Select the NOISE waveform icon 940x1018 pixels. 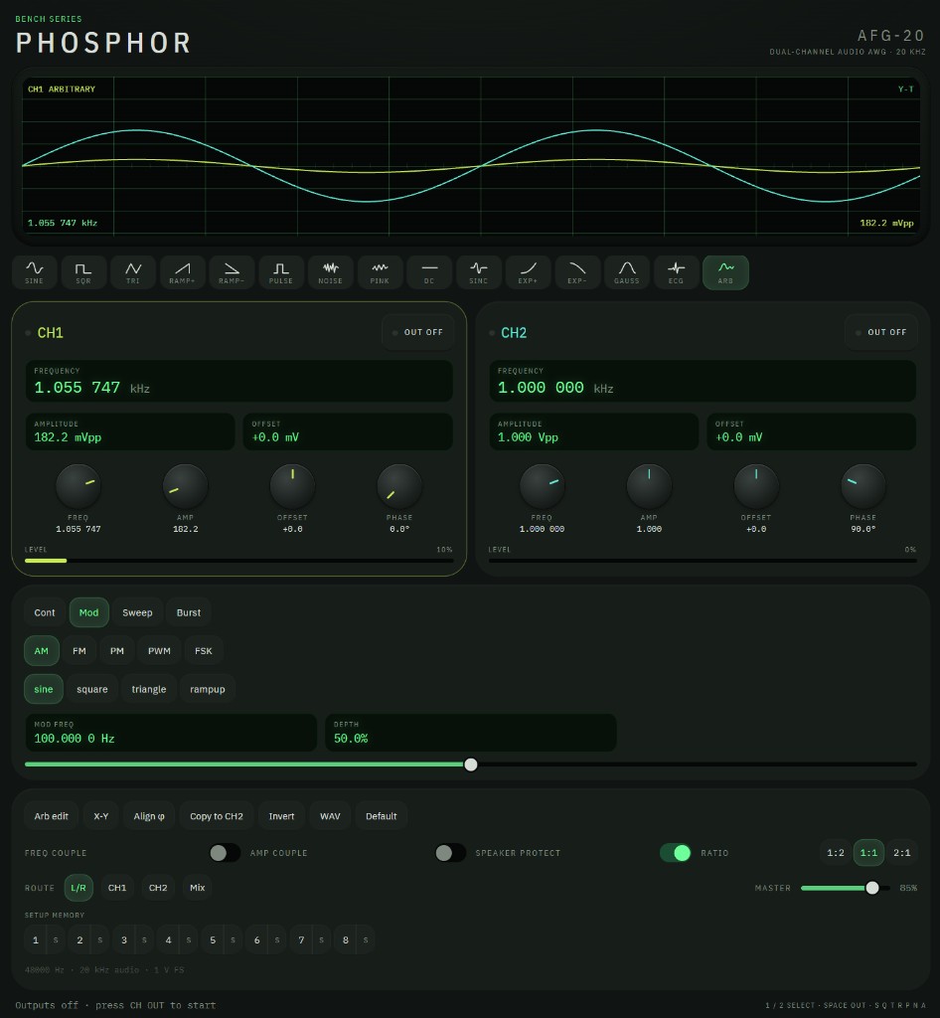tap(330, 272)
